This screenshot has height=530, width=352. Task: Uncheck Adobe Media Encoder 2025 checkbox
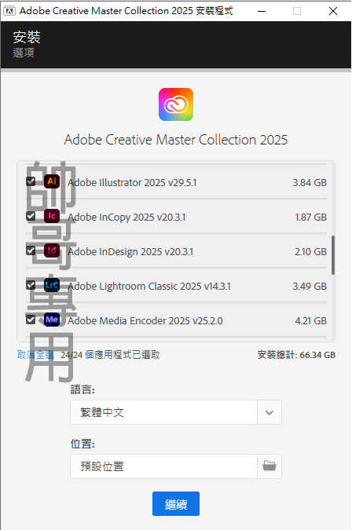pyautogui.click(x=31, y=319)
